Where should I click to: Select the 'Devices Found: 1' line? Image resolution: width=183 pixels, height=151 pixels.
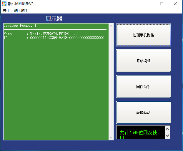pyautogui.click(x=20, y=26)
